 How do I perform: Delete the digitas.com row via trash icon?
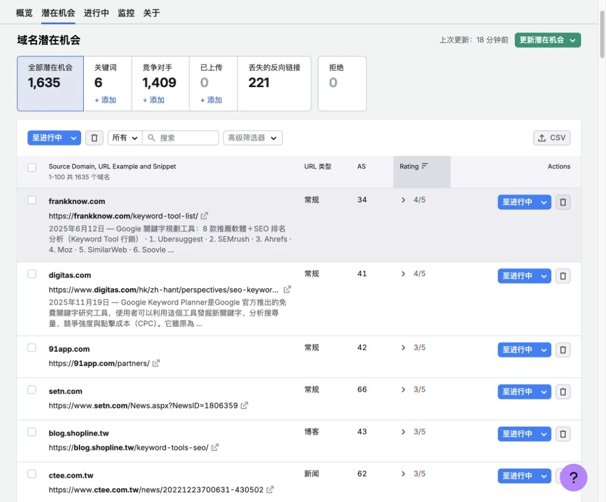click(562, 276)
